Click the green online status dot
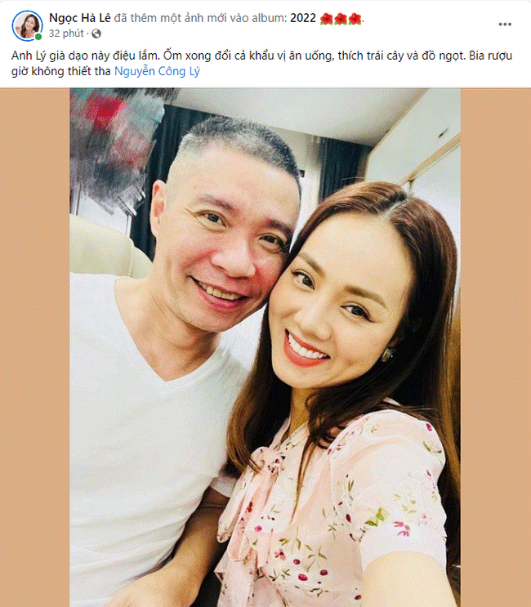Viewport: 531px width, 607px height. [38, 37]
